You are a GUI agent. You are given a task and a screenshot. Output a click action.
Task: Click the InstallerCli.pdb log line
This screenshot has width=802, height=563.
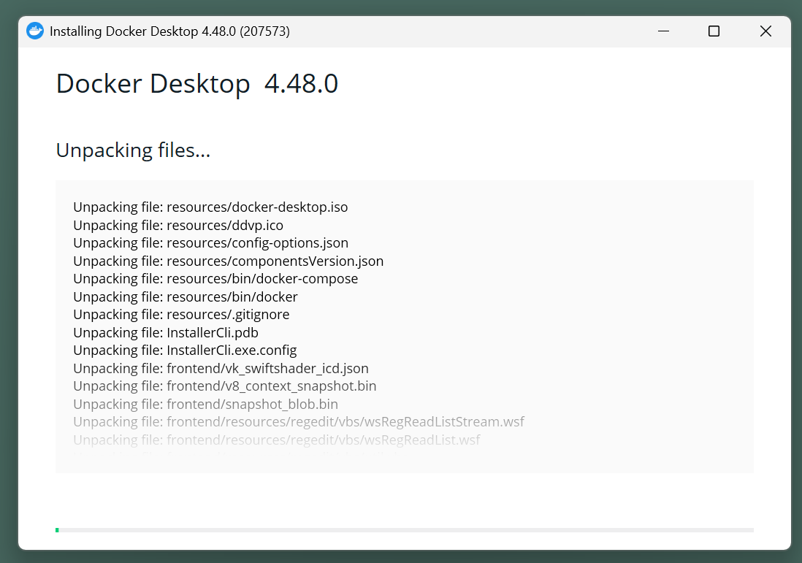point(166,333)
